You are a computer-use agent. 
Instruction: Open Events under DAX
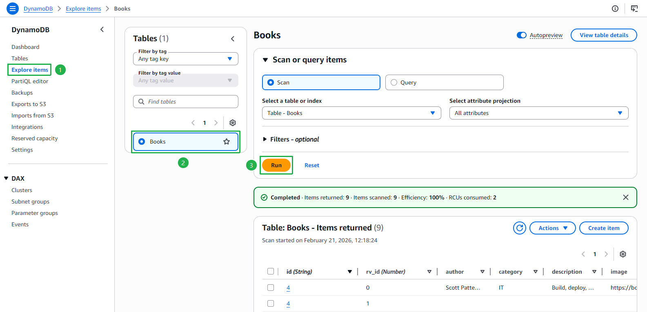tap(20, 224)
